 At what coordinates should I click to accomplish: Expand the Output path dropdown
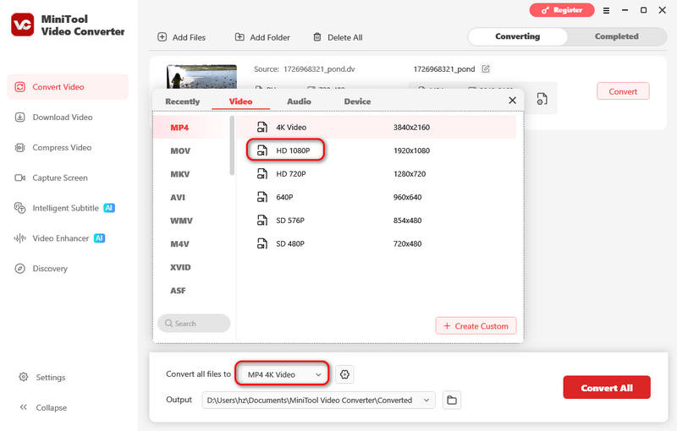coord(427,400)
